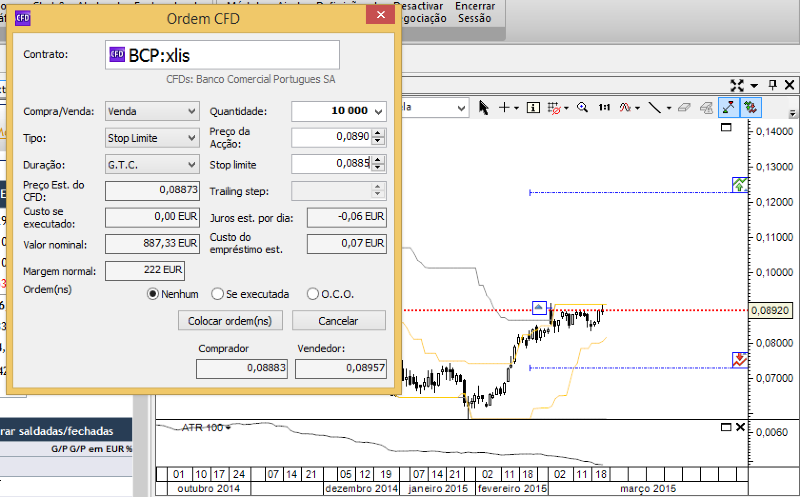Image resolution: width=800 pixels, height=497 pixels.
Task: Click the erase-all annotations icon
Action: click(x=707, y=108)
